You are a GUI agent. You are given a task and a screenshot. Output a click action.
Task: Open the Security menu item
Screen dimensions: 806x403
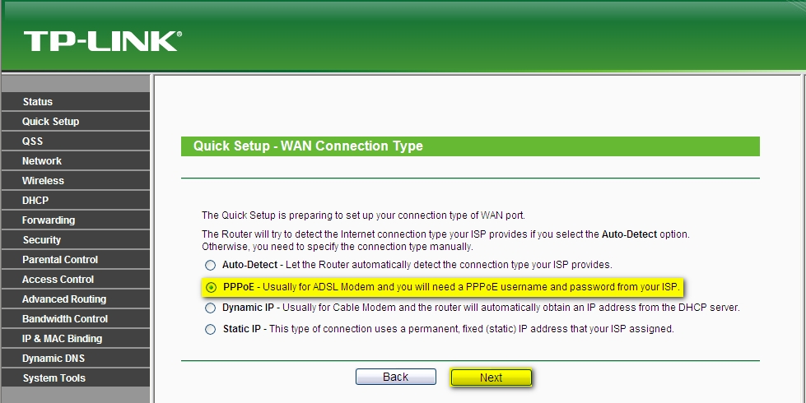tap(76, 240)
